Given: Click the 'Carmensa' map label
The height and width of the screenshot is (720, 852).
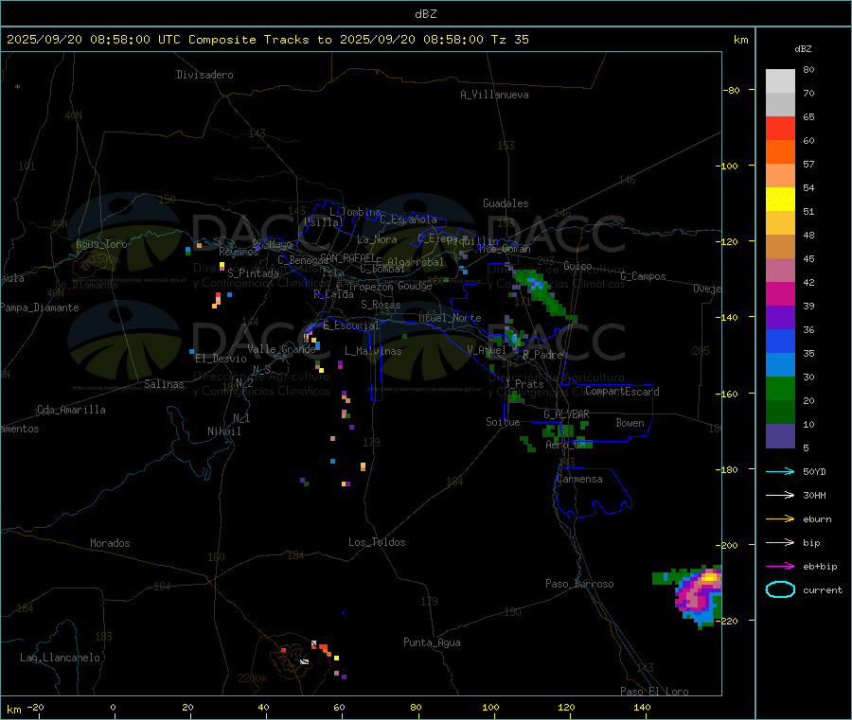Looking at the screenshot, I should click(579, 479).
